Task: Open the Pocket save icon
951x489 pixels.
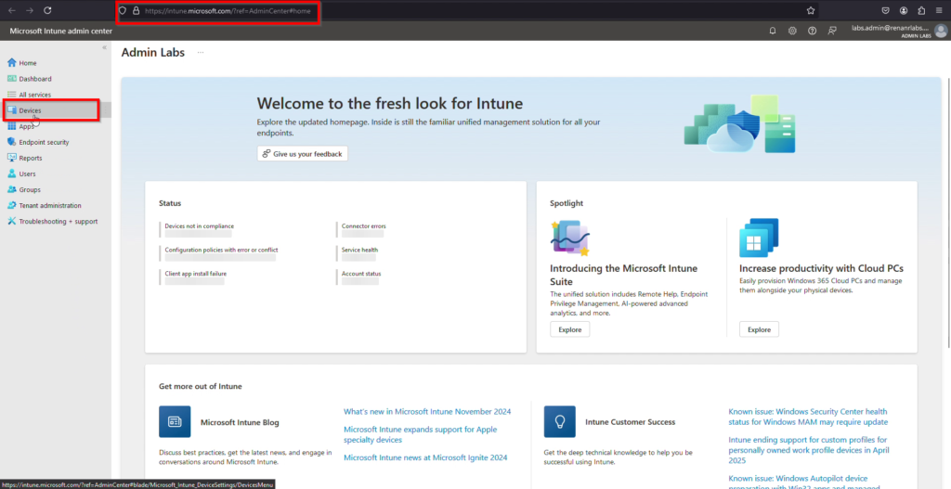Action: pos(886,10)
